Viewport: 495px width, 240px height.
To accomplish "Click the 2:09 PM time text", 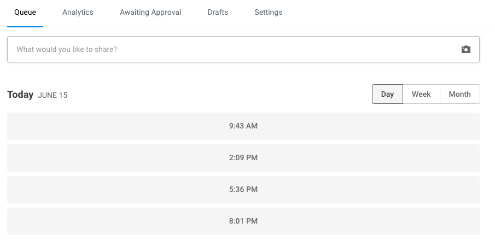I will (243, 158).
